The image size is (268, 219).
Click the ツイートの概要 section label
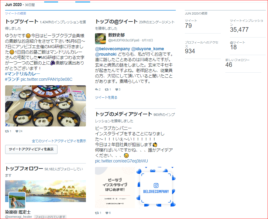[15, 13]
